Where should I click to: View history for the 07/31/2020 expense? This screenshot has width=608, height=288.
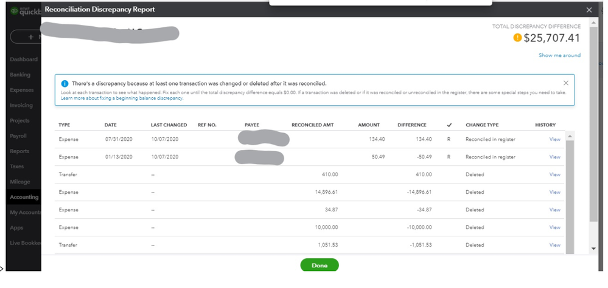[x=554, y=139]
